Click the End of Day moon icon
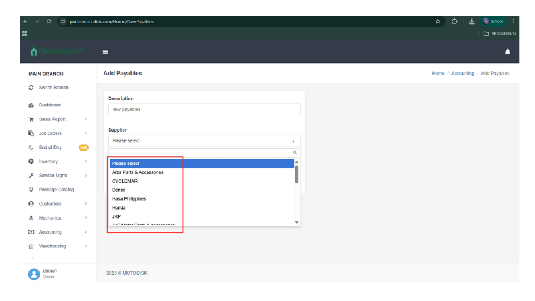Screen dimensions: 535x301 pyautogui.click(x=31, y=148)
